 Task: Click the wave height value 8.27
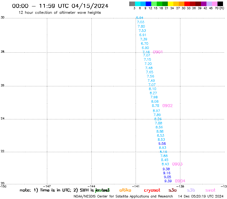tap(153, 93)
